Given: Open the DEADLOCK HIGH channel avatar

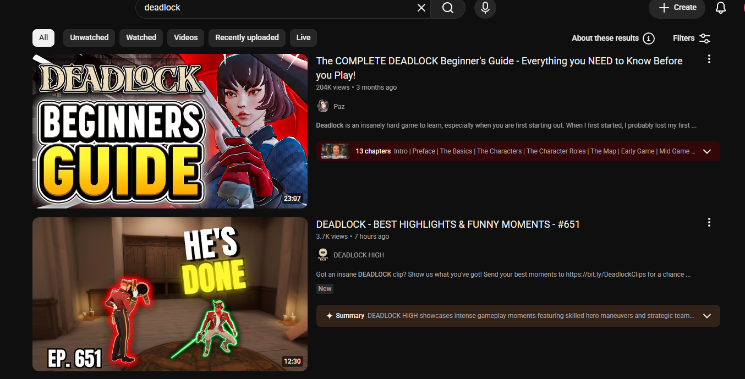Looking at the screenshot, I should click(x=323, y=255).
